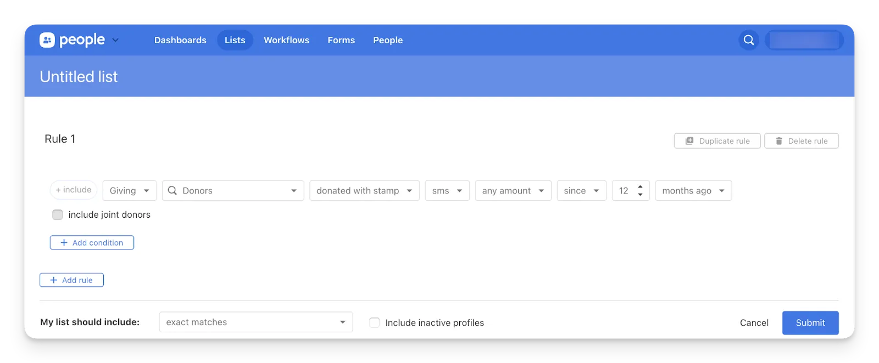Click the Delete rule button
Screen dimensions: 879x363
(801, 141)
